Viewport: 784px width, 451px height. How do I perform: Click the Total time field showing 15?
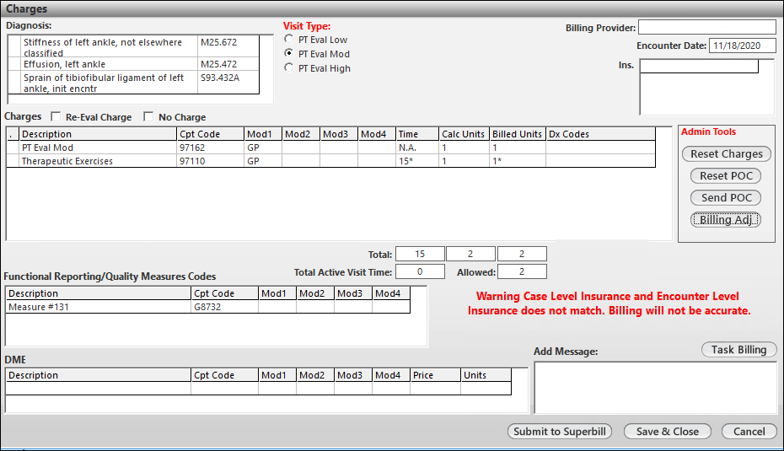[420, 254]
